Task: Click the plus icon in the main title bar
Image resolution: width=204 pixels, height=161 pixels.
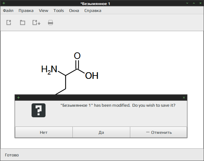Action: coord(4,3)
